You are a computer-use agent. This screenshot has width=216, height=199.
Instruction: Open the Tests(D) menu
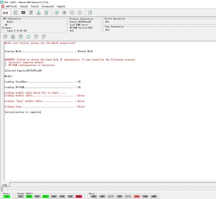pyautogui.click(x=24, y=6)
